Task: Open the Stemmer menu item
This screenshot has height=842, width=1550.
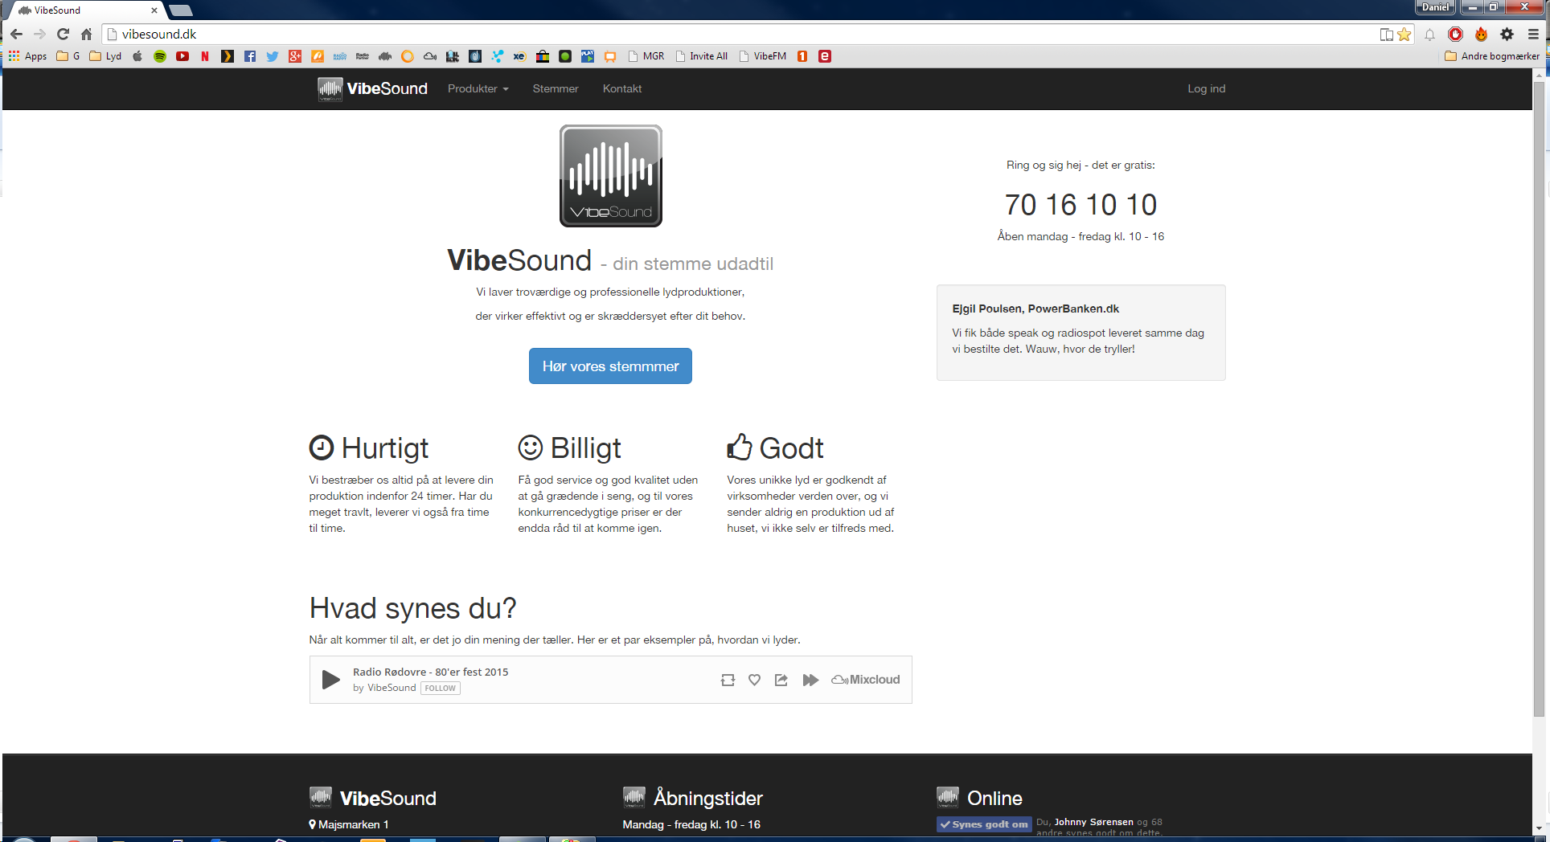Action: [556, 88]
